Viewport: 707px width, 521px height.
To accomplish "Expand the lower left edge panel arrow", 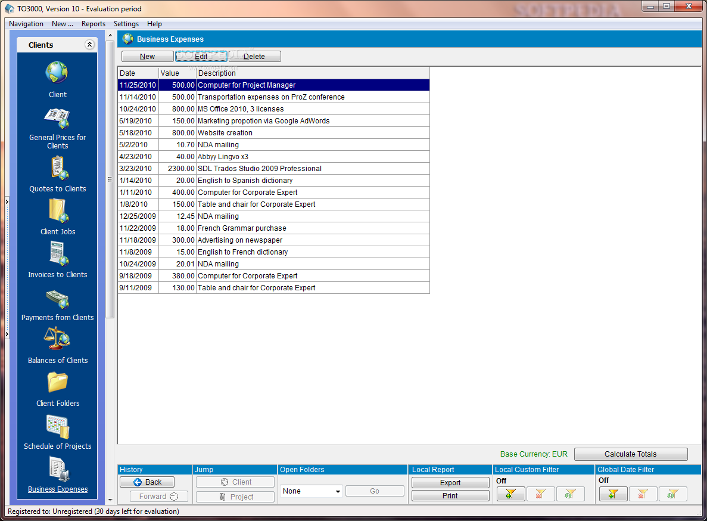I will [7, 334].
